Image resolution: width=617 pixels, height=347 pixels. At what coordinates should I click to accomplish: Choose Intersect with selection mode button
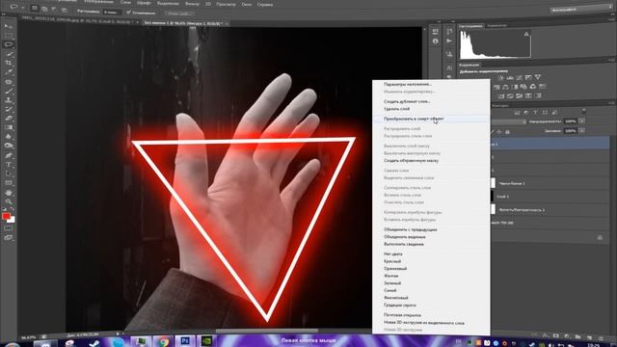tap(64, 9)
